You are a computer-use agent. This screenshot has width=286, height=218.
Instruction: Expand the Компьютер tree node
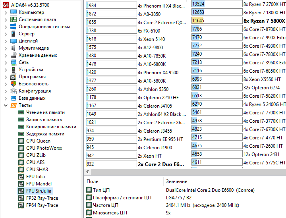point(6,12)
